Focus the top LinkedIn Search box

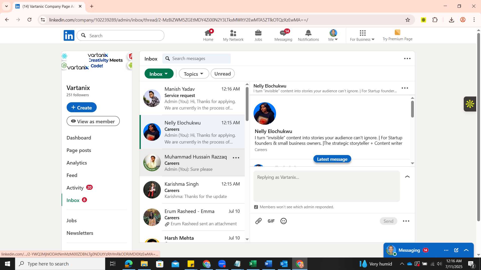(x=121, y=35)
